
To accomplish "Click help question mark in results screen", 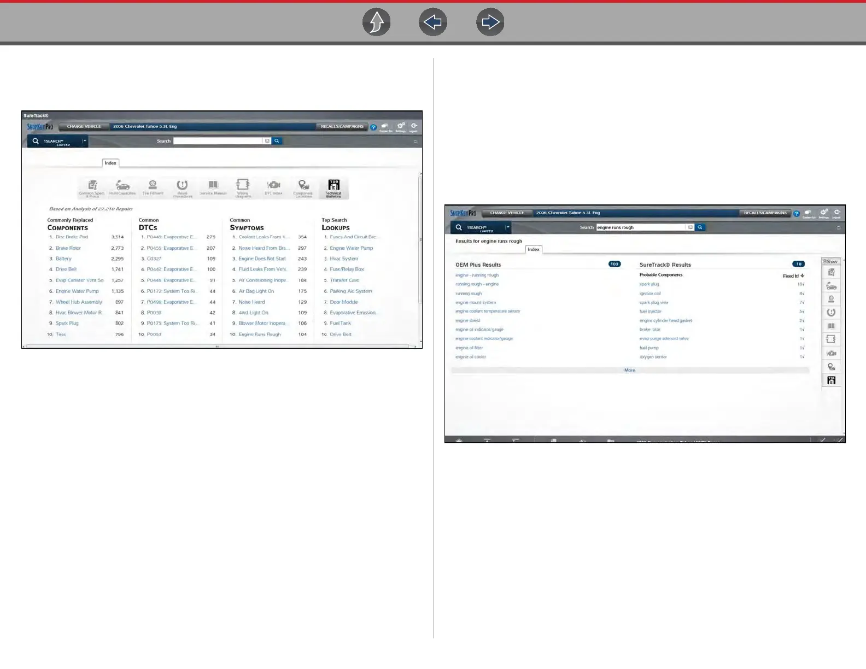I will [797, 213].
